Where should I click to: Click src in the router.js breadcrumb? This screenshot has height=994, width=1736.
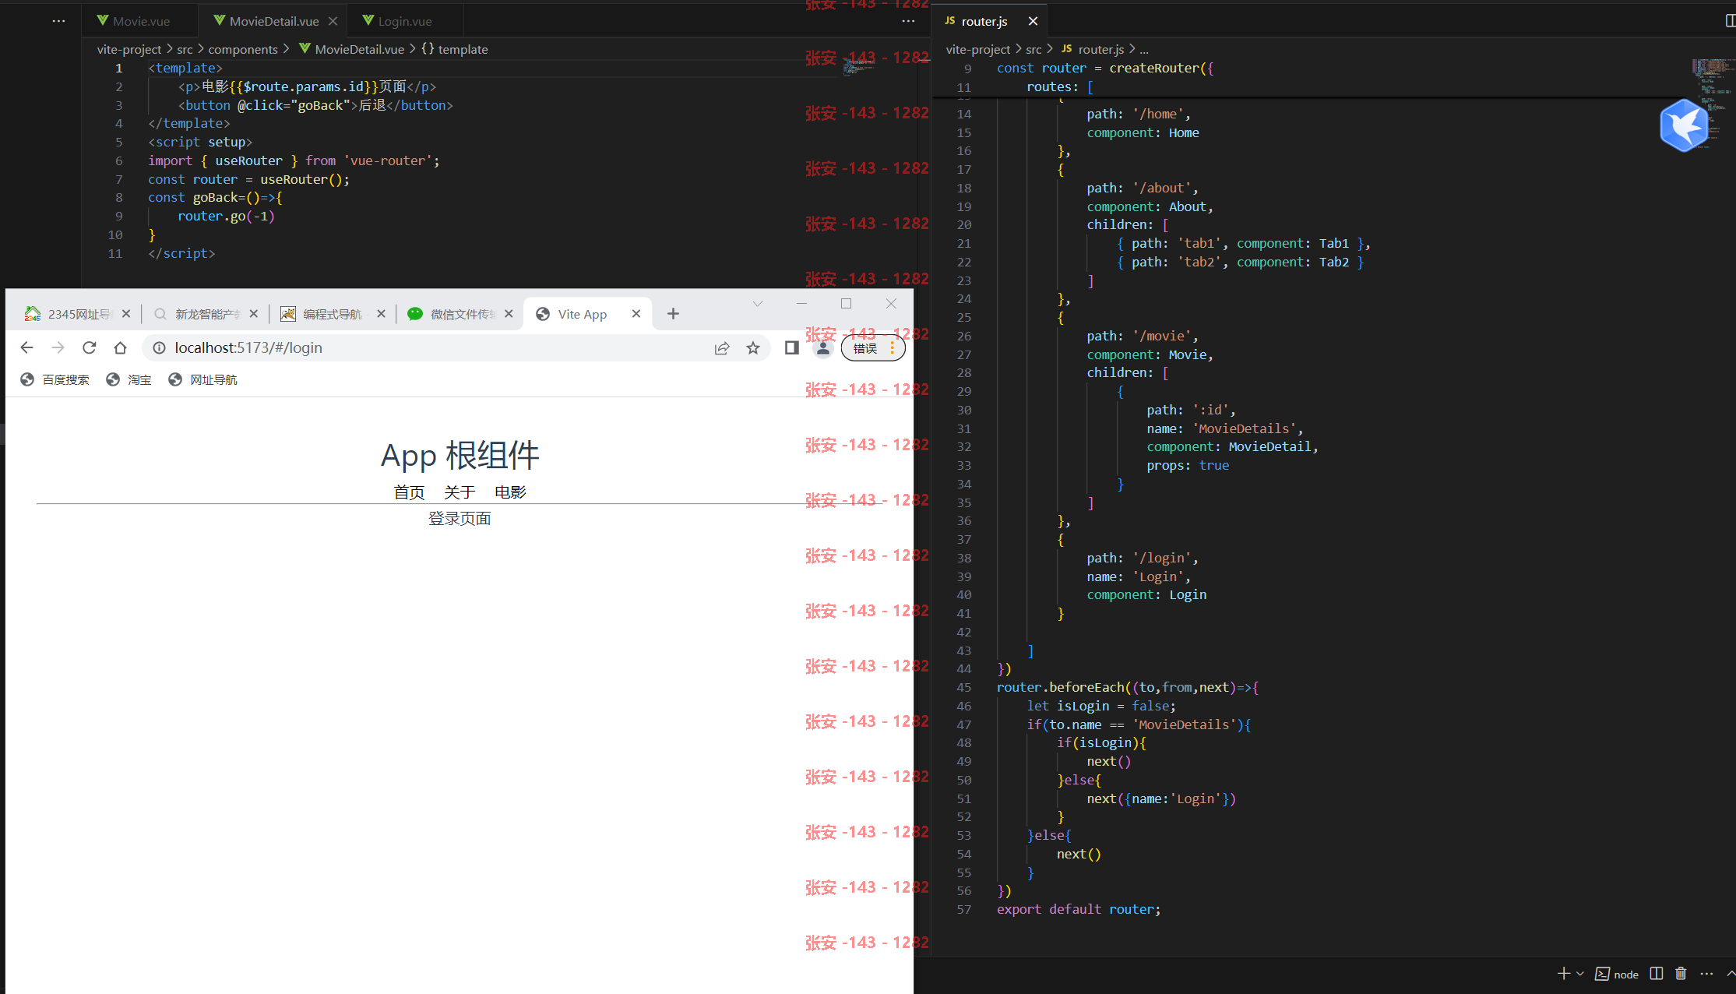1034,49
